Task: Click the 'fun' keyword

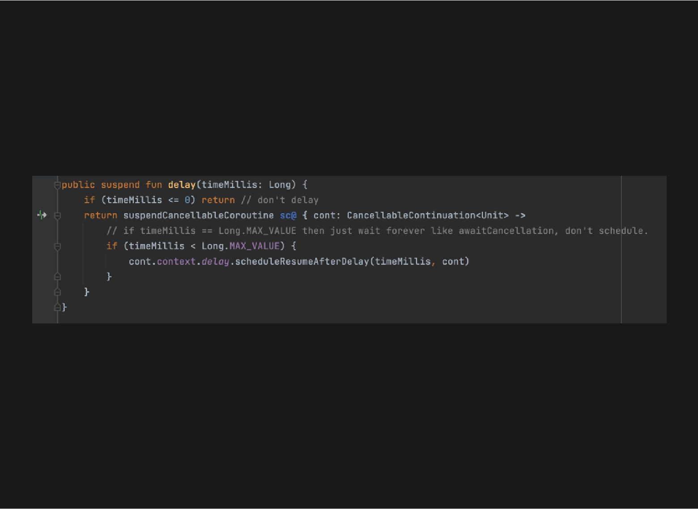Action: pyautogui.click(x=154, y=185)
